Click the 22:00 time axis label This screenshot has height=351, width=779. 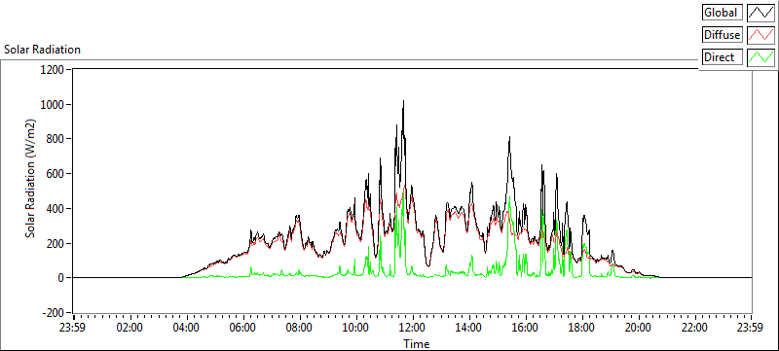click(x=694, y=328)
